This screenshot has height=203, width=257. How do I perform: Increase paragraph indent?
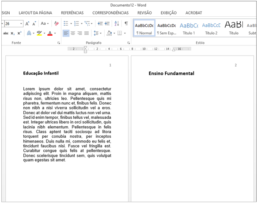[x=107, y=23]
